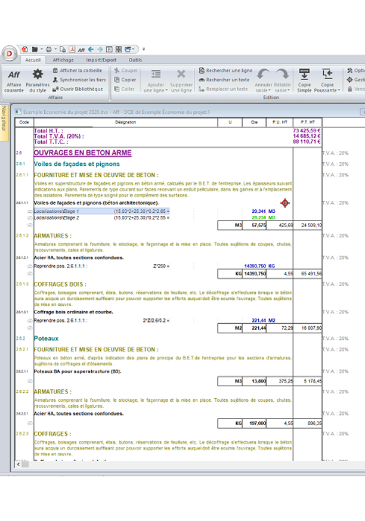Expand the Annuler saisie dropdown
Image resolution: width=365 pixels, height=521 pixels.
[x=264, y=91]
